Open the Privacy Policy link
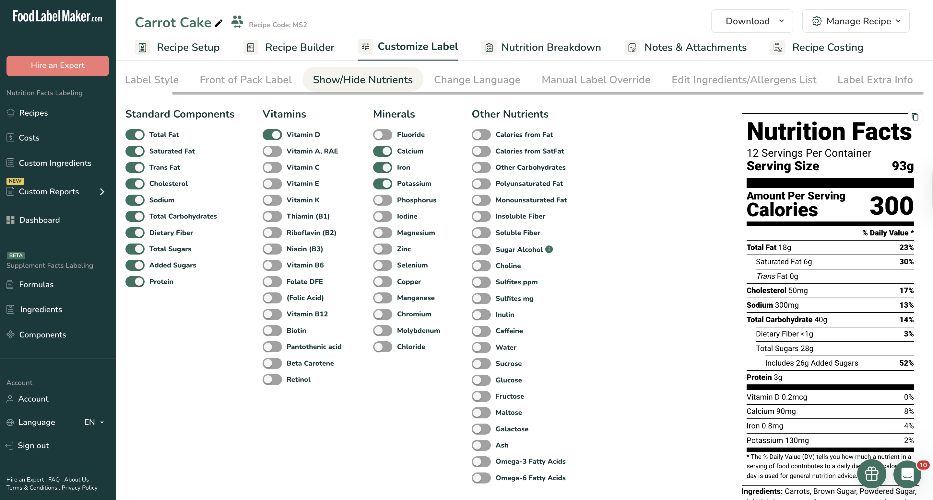 click(x=79, y=487)
